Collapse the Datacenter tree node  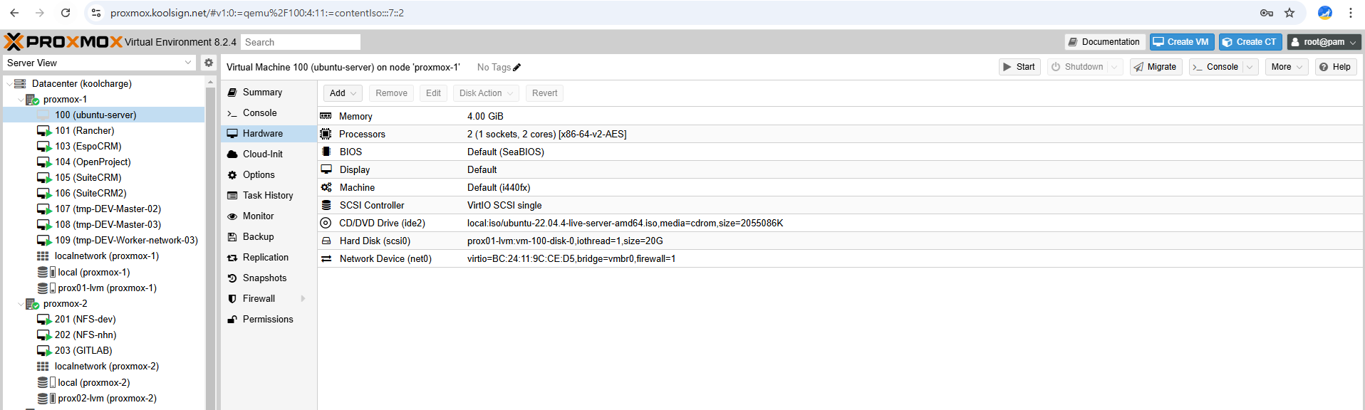pyautogui.click(x=9, y=84)
